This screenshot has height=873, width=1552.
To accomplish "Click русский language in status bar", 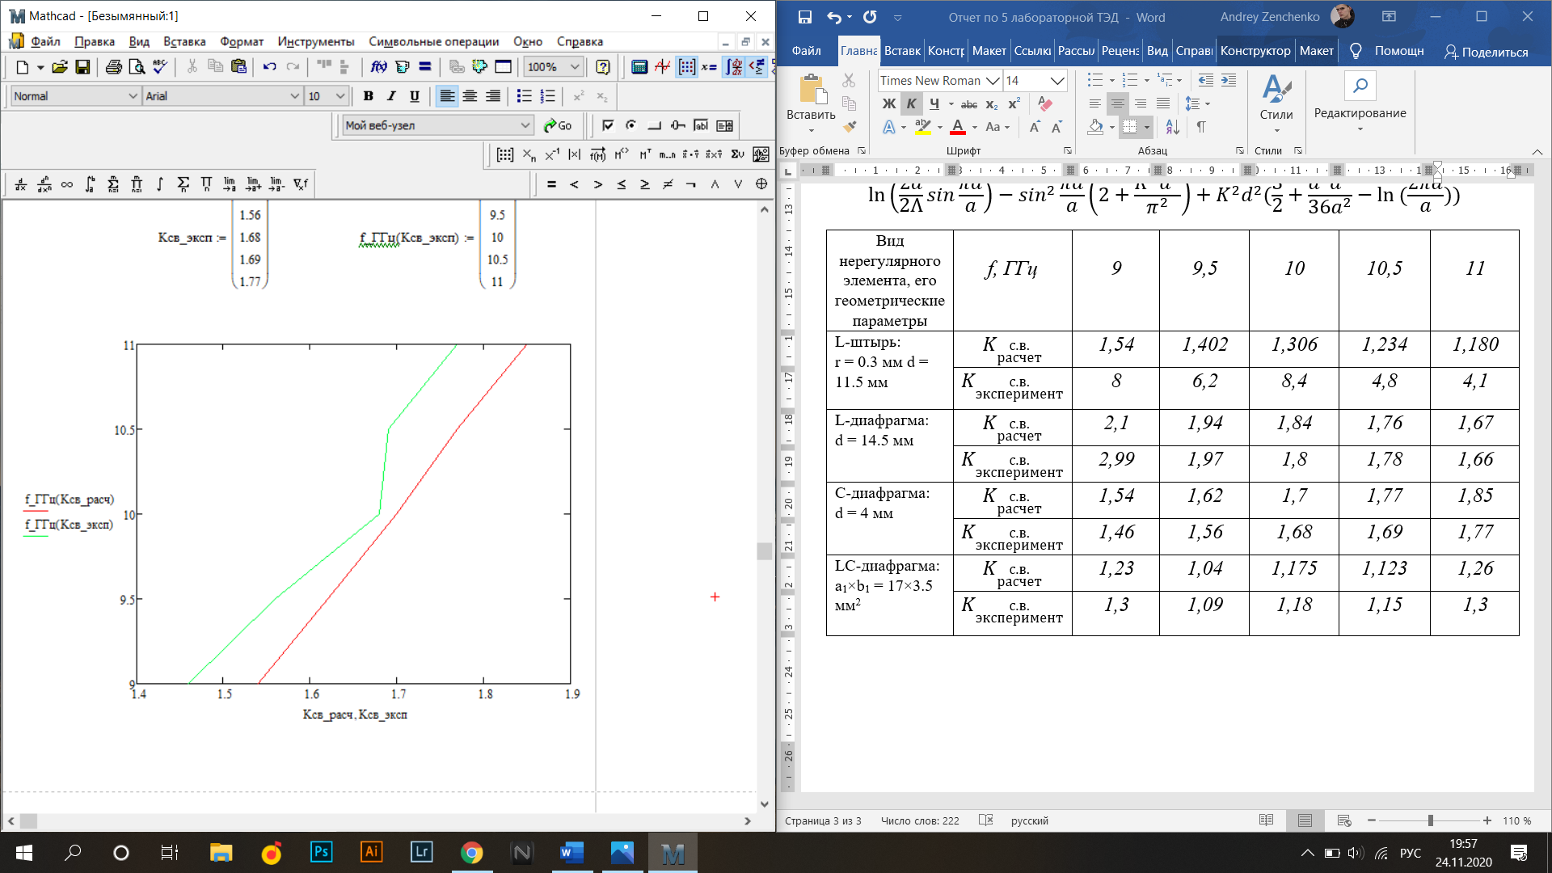I will tap(1029, 820).
